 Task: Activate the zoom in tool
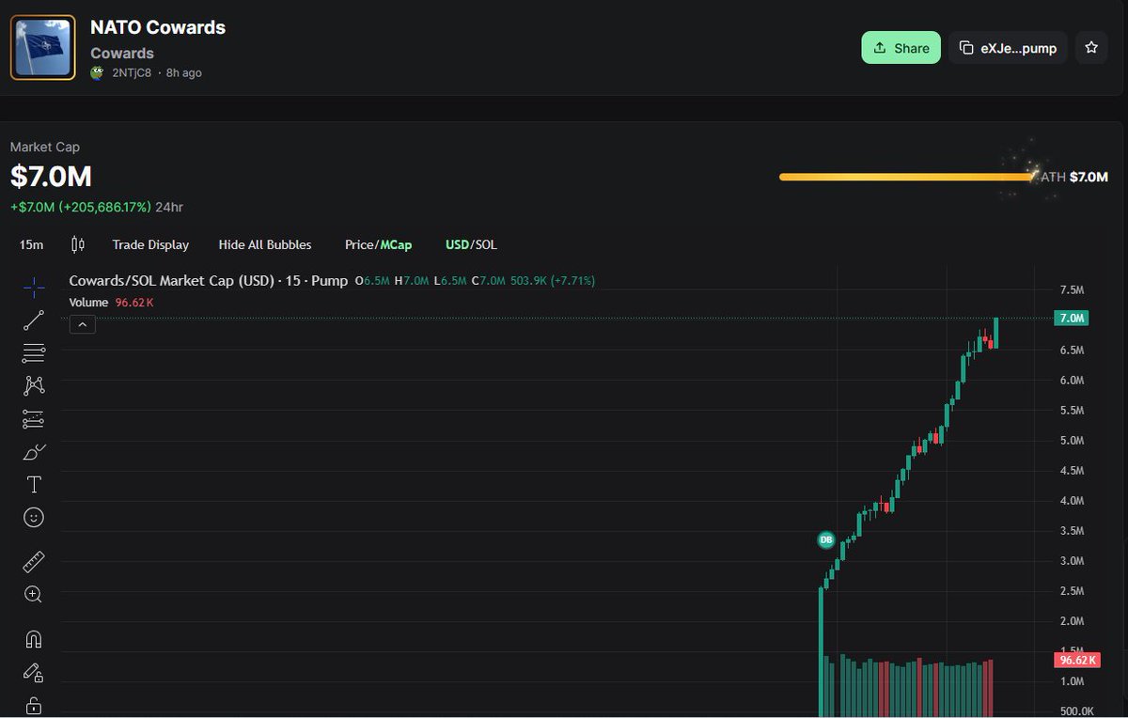tap(33, 594)
